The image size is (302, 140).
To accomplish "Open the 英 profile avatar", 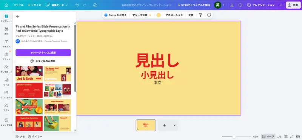I will pos(218,5).
